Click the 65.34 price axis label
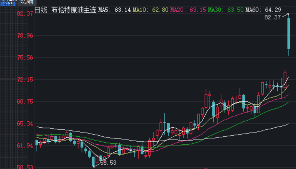Viewport: 296px width, 169px height. (25, 124)
